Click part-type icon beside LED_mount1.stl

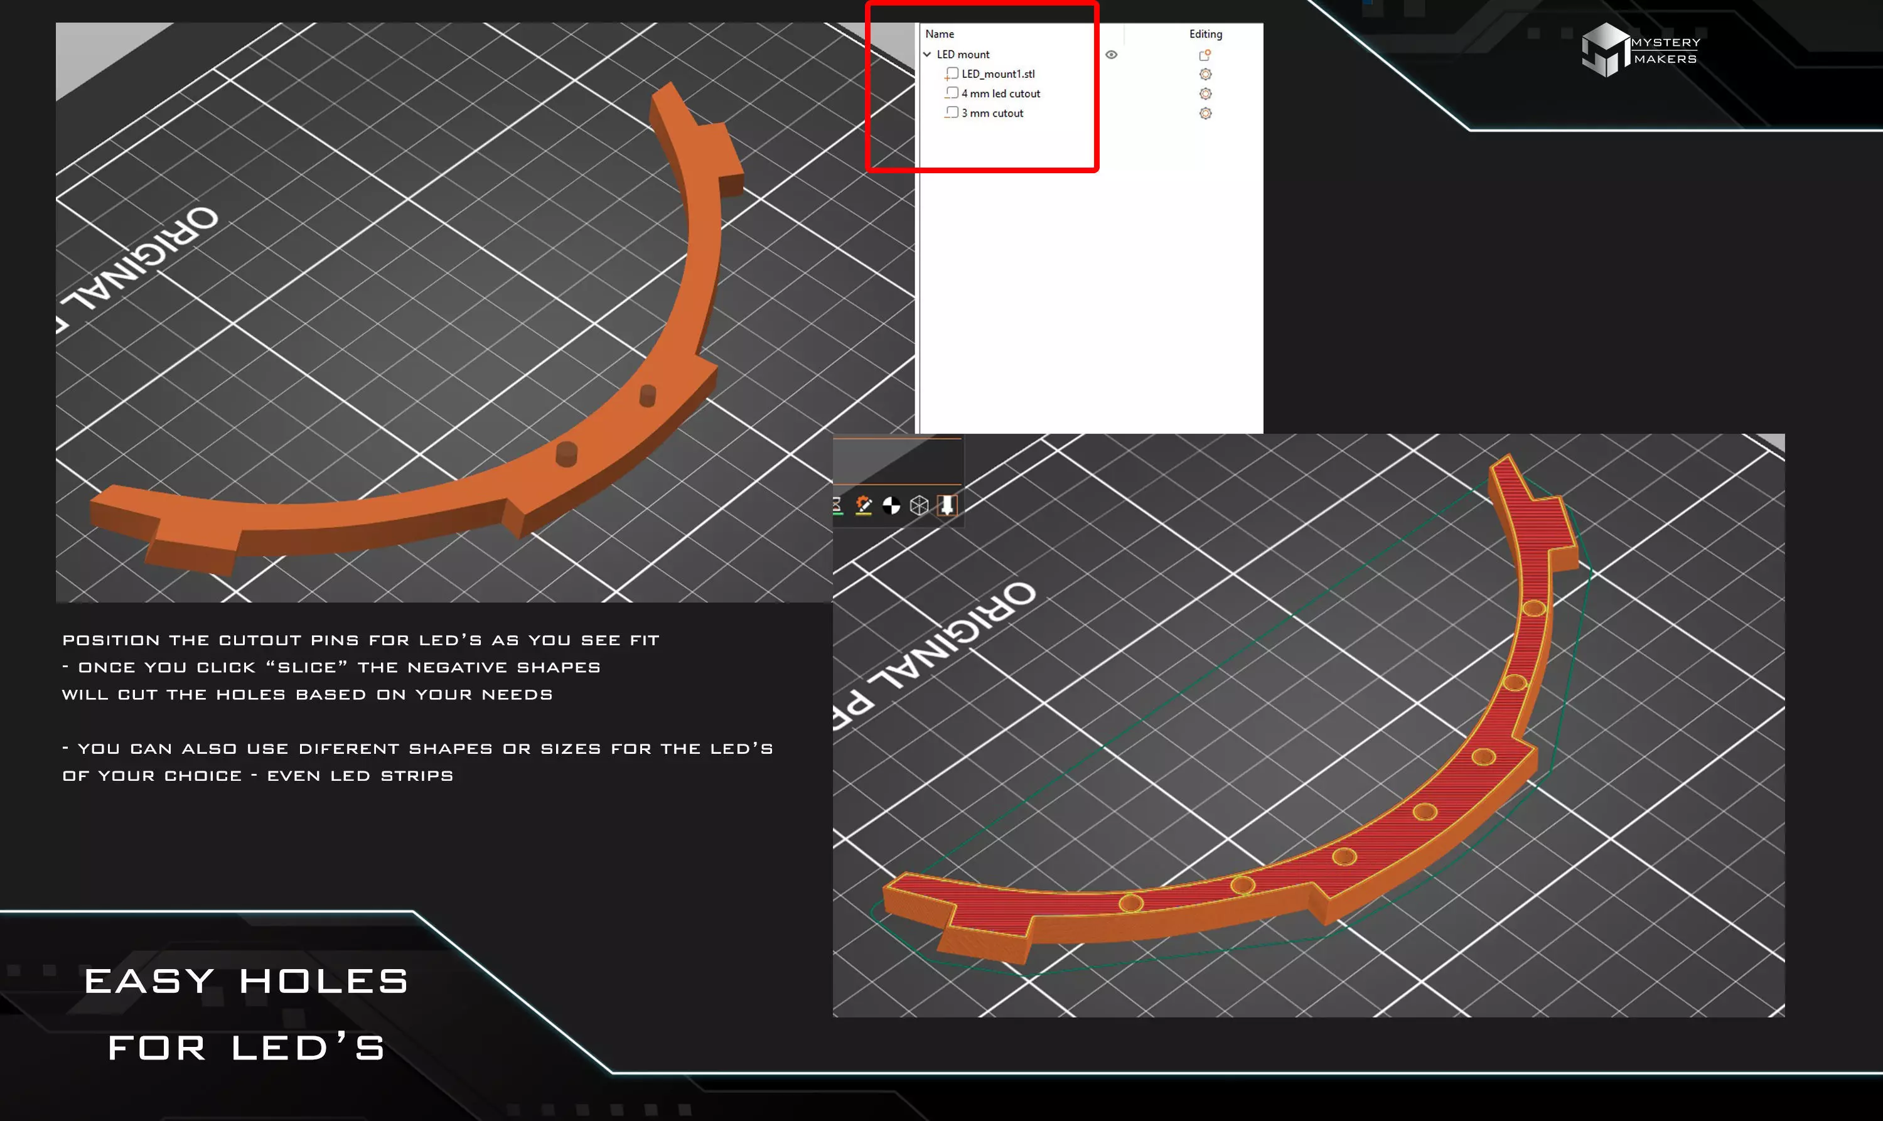[x=952, y=74]
